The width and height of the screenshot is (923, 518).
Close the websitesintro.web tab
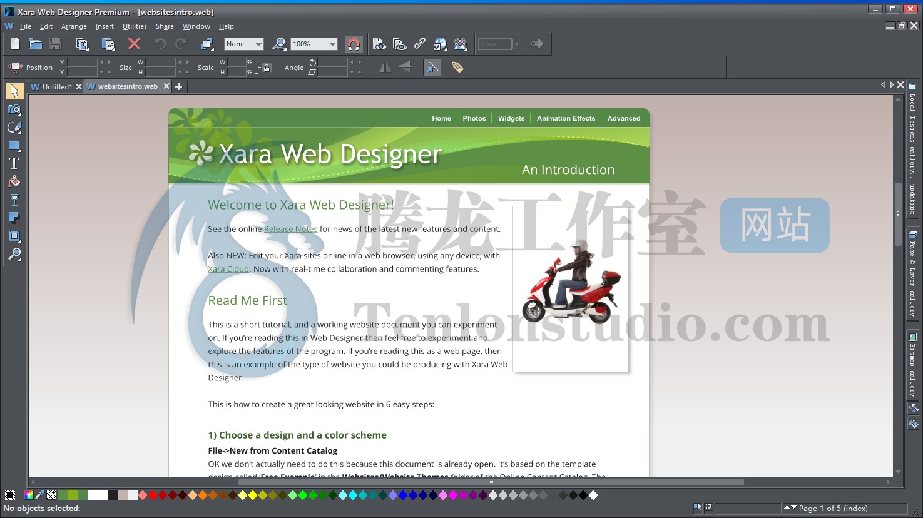(166, 86)
